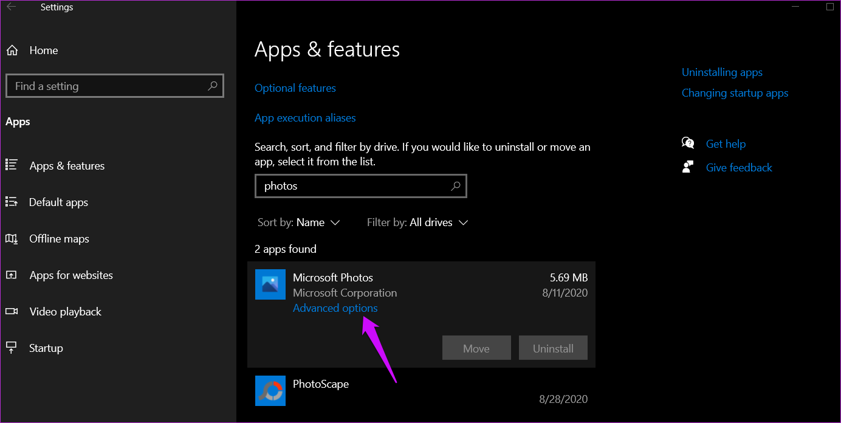
Task: Click the Home house icon
Action: coord(12,50)
